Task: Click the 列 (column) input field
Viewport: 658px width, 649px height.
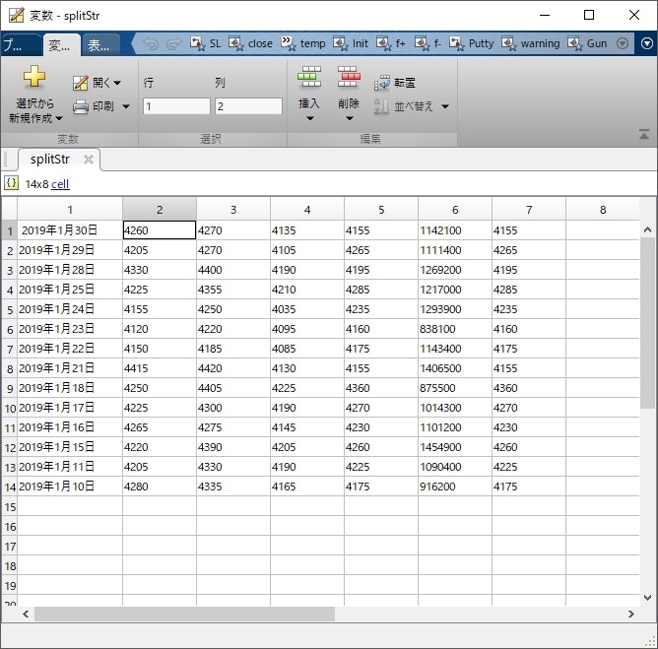Action: (248, 106)
